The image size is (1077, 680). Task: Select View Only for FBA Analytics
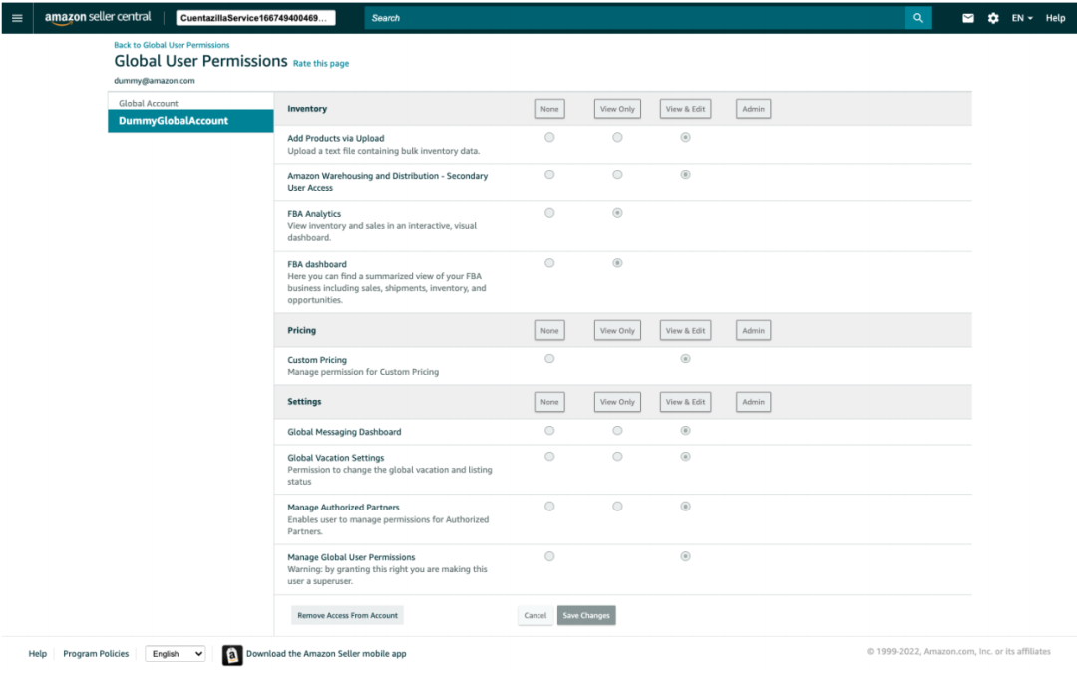617,213
